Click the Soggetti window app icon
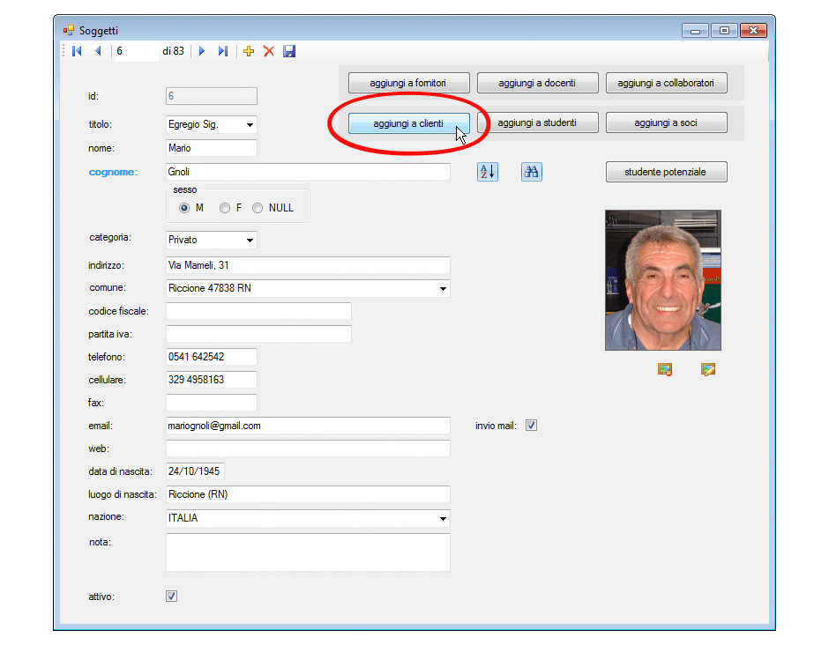Screen dimensions: 829x645 tap(69, 31)
